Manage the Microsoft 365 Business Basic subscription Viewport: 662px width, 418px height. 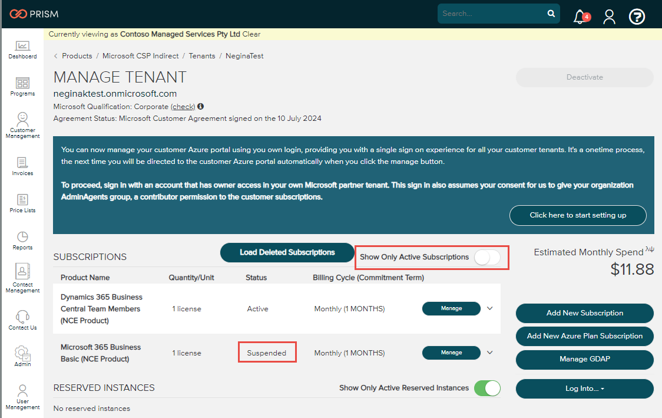click(451, 353)
